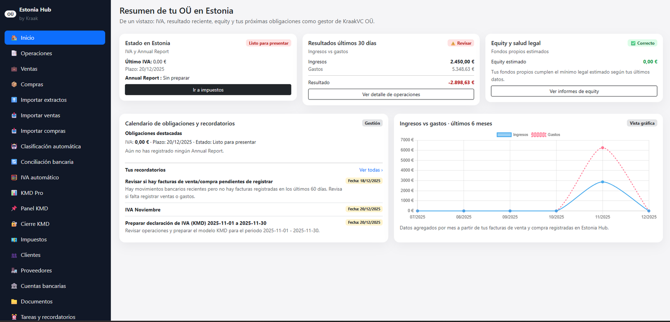The image size is (670, 322).
Task: Click the Tareas y recordatorios alarm icon
Action: [14, 317]
